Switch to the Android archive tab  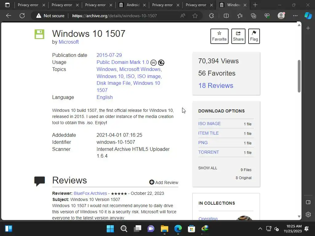click(133, 5)
